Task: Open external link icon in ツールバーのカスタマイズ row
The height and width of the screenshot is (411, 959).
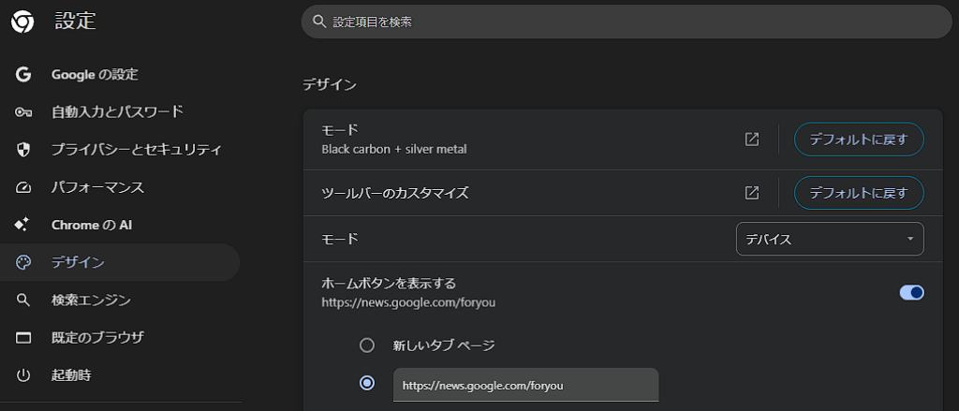Action: (752, 193)
